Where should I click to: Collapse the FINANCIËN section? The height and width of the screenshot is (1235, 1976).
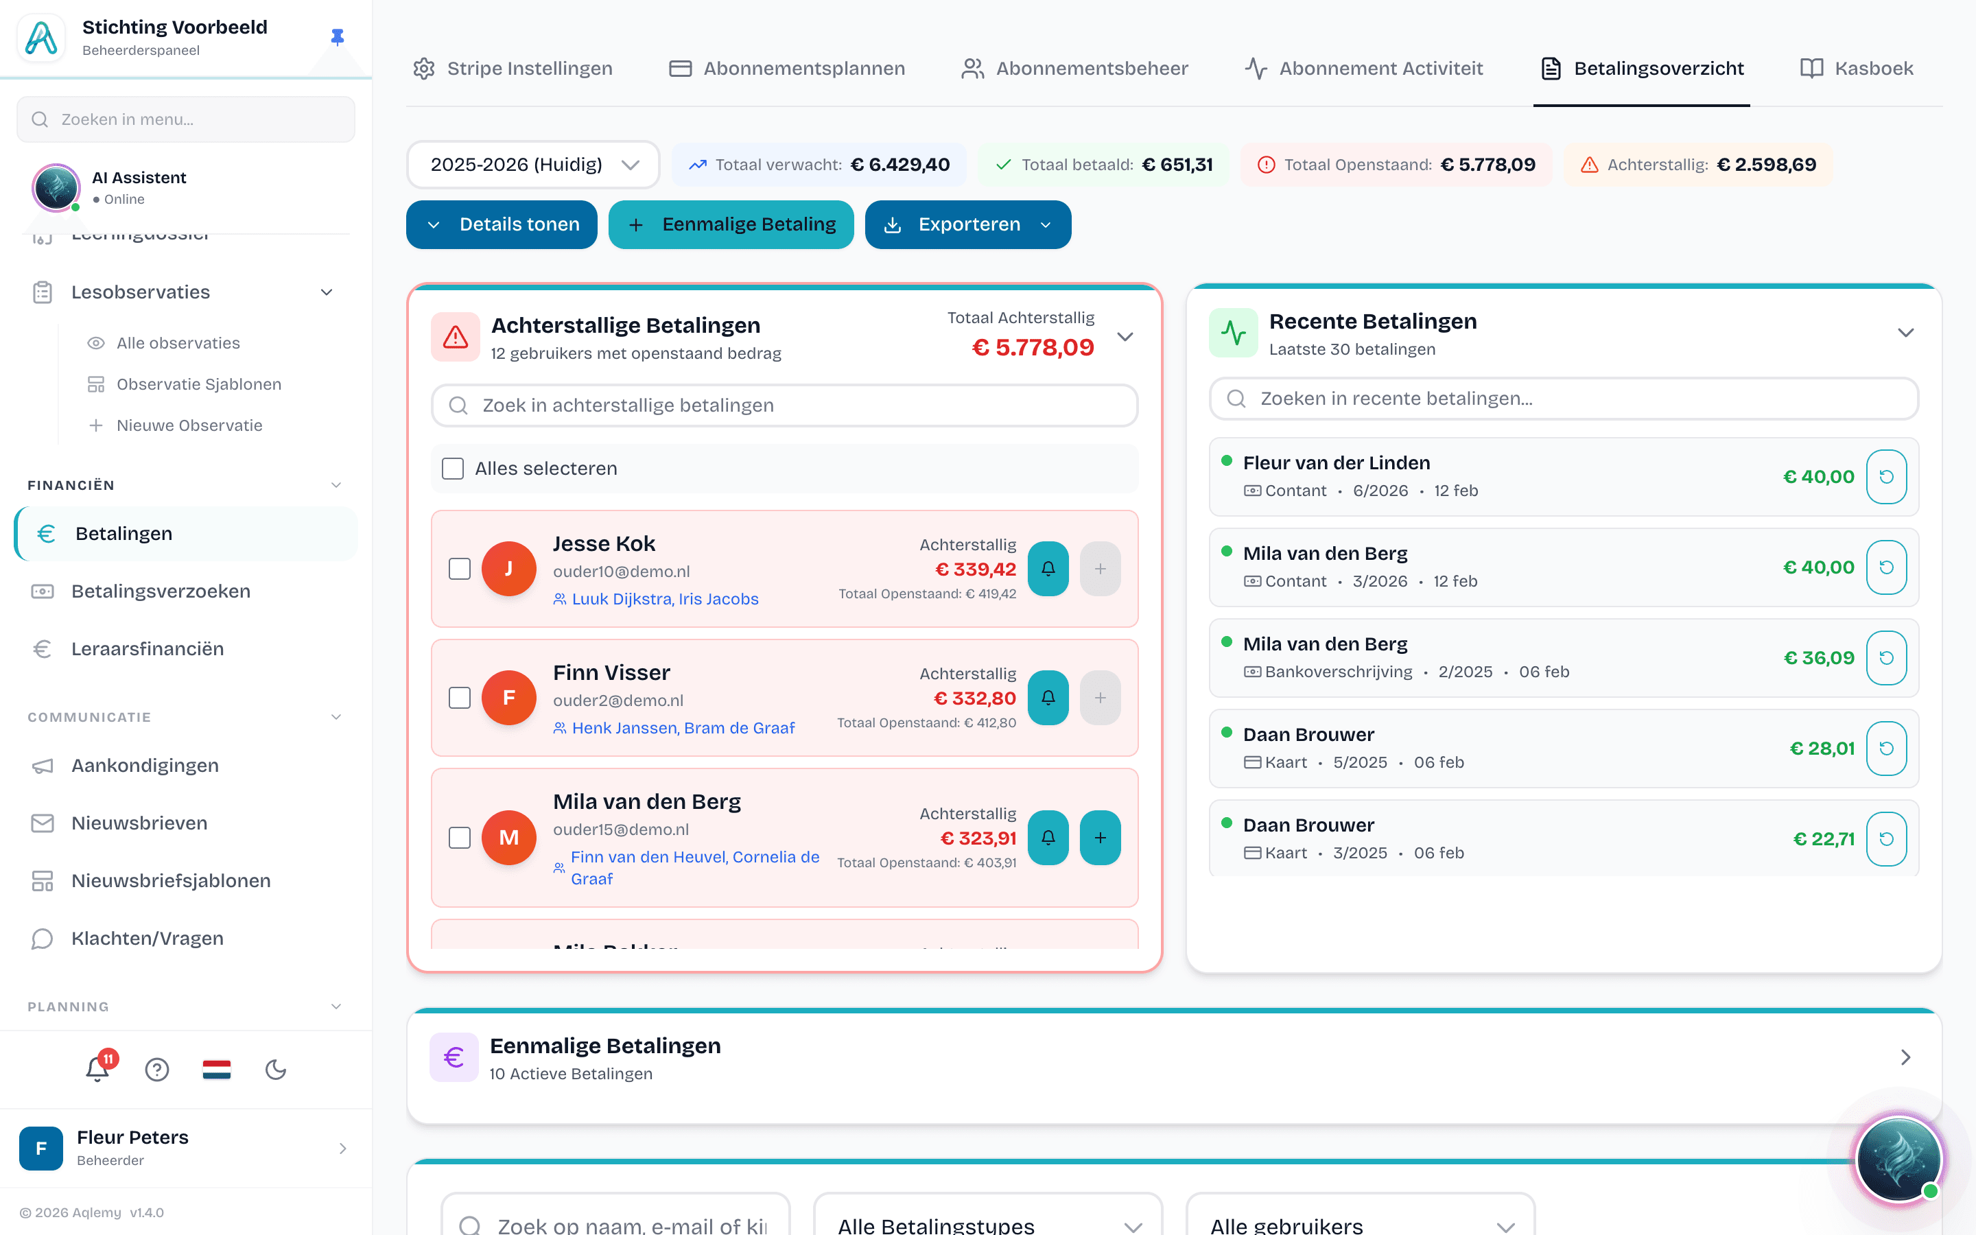(336, 485)
